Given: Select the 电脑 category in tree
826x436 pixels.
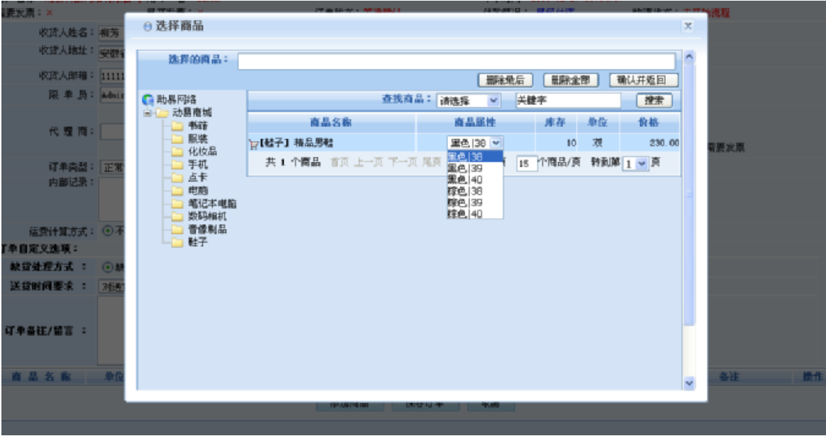Looking at the screenshot, I should tap(198, 191).
